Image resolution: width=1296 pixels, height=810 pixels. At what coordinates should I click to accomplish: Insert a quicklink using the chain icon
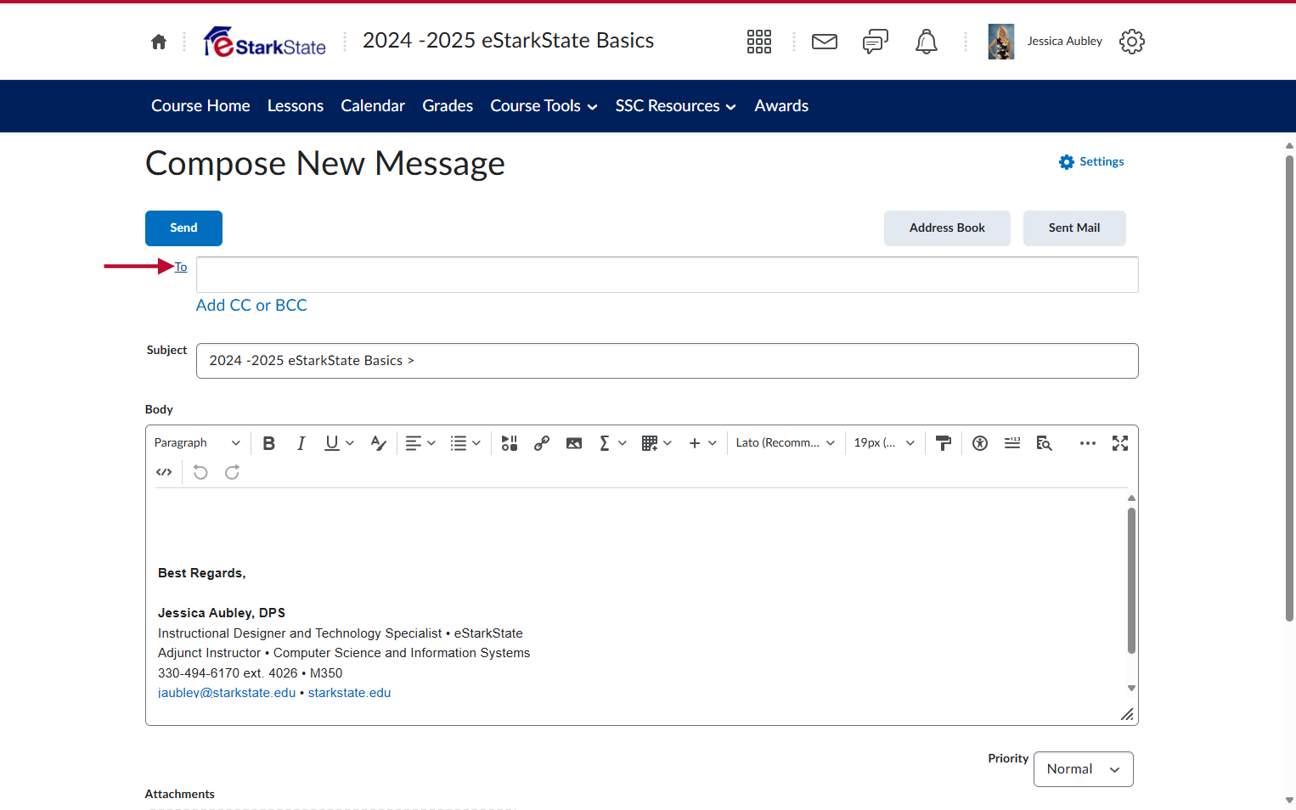(x=542, y=443)
